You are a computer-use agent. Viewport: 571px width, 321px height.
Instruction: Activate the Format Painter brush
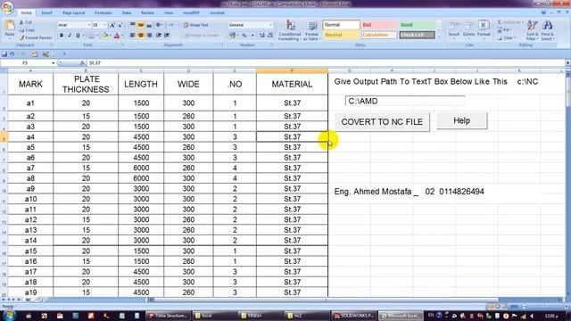36,37
